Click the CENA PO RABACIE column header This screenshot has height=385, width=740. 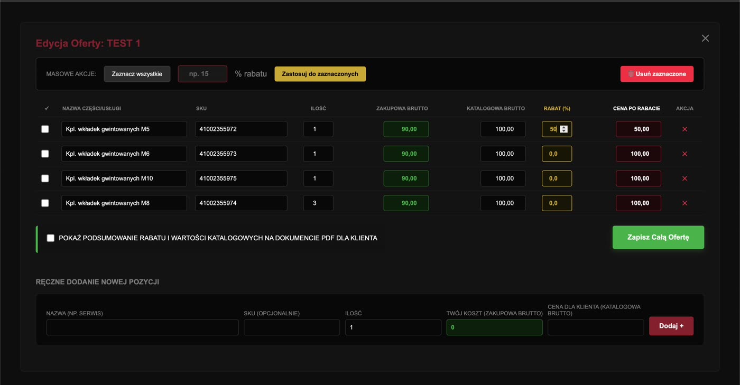636,108
